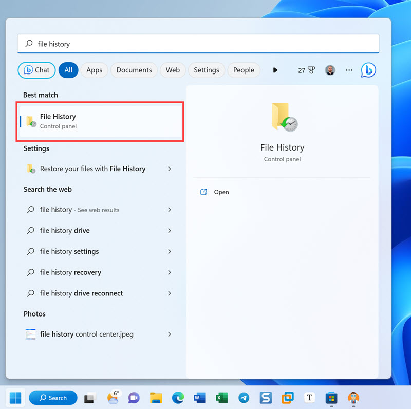Expand chevron for control center.jpeg row
Screen dimensions: 411x409
(x=170, y=334)
